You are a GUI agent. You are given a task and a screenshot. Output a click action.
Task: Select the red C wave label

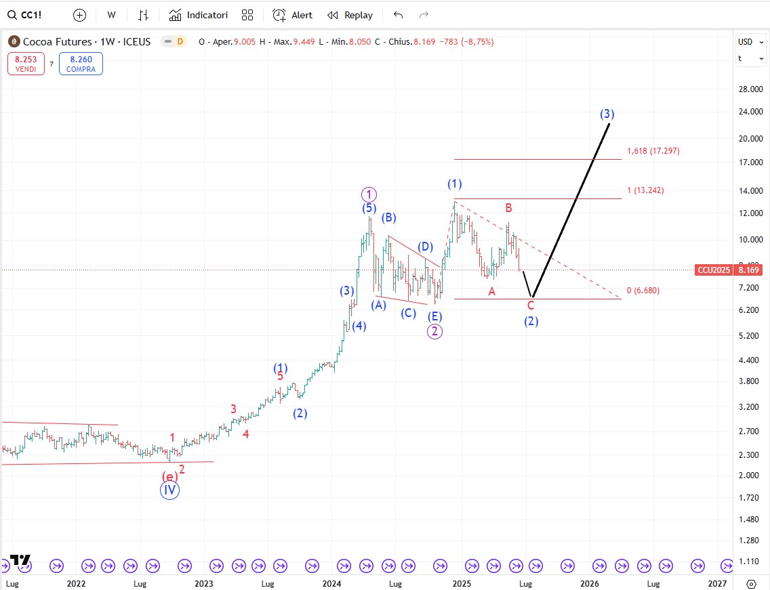click(x=530, y=305)
